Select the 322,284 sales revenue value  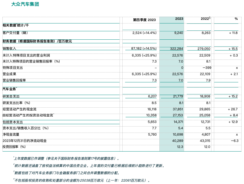(177, 49)
